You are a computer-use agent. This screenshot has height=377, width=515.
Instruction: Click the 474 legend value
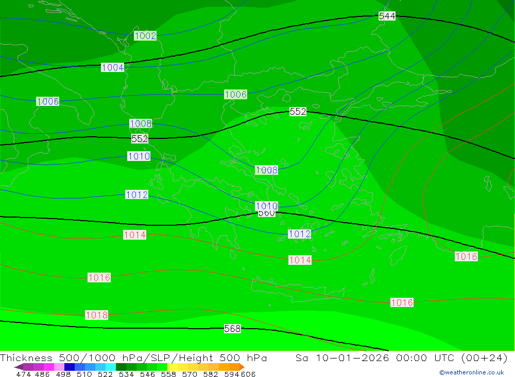[23, 374]
